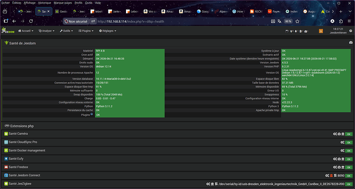Click the help question mark icon
Screen dimensions: 355x189
click(x=351, y=31)
